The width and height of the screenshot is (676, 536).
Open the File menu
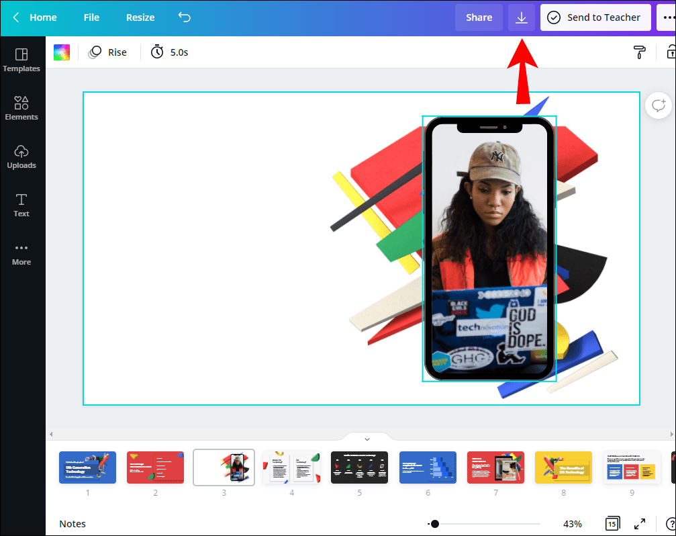pos(91,17)
